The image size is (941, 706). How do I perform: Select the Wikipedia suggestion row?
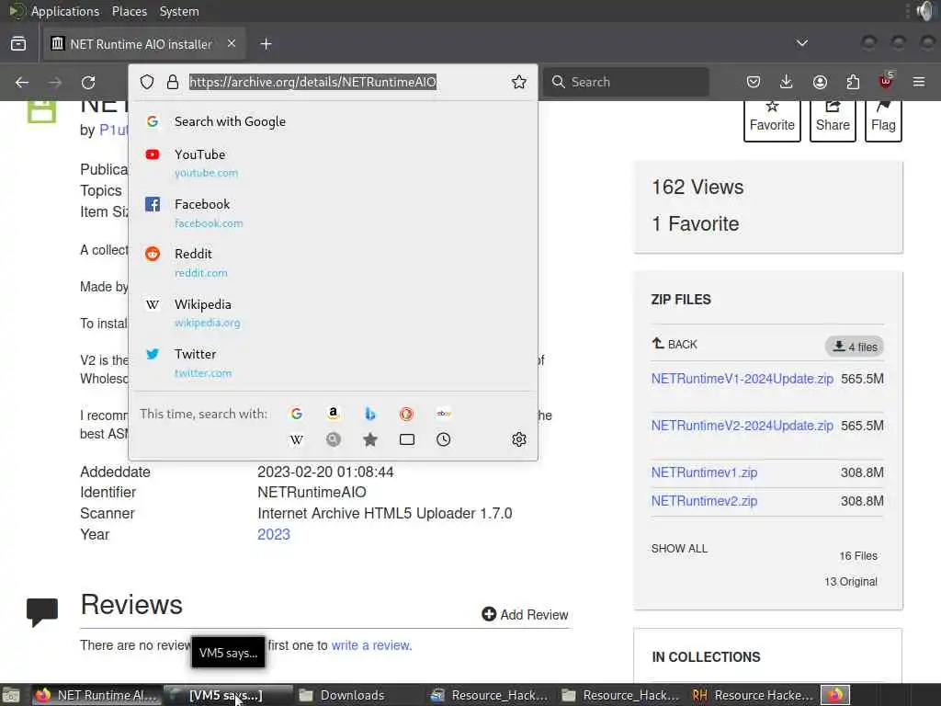pos(333,313)
